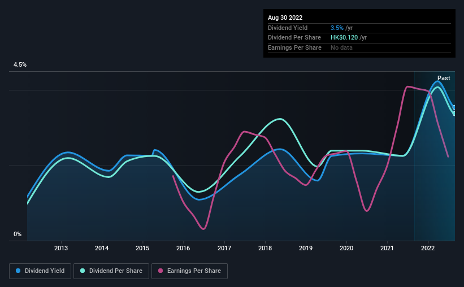Select the 2019 x-axis label
Image resolution: width=464 pixels, height=287 pixels.
point(306,248)
